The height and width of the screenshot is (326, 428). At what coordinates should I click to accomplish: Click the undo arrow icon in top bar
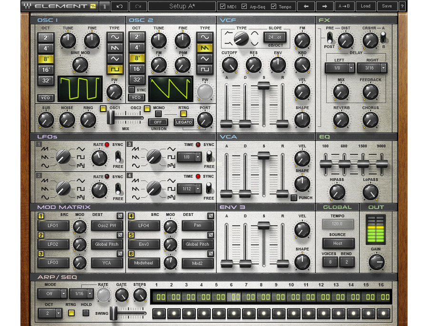tap(119, 7)
